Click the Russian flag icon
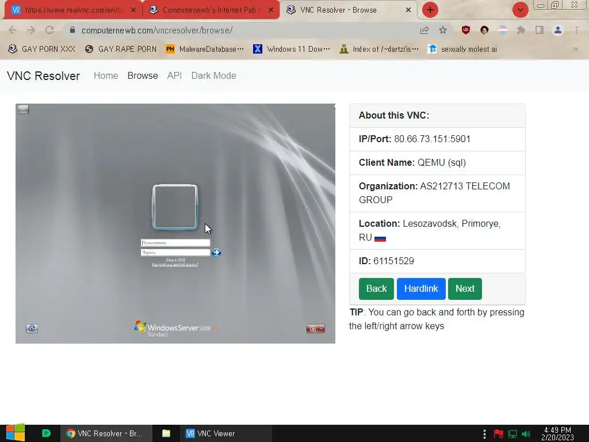The image size is (589, 442). tap(380, 238)
